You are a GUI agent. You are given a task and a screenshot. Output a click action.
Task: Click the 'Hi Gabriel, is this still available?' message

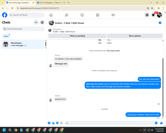(x=68, y=59)
